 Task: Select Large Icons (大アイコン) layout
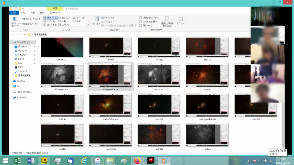click(64, 18)
